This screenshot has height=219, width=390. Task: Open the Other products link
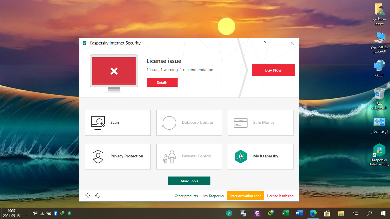[186, 196]
